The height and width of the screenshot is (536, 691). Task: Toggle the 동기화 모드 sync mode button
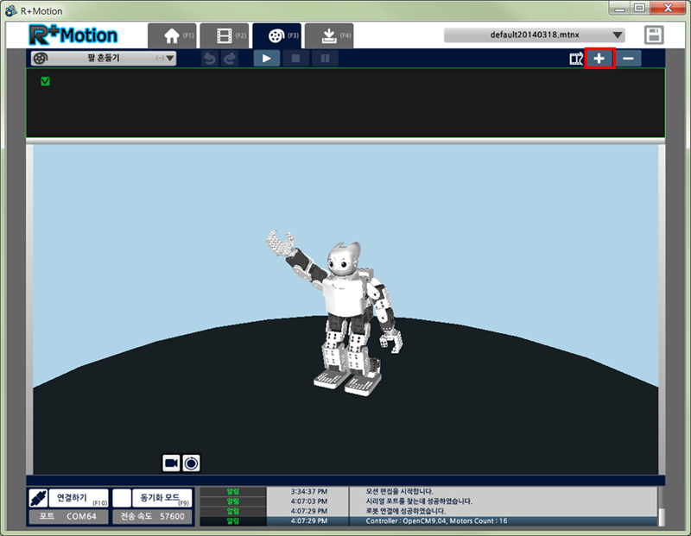(x=152, y=499)
